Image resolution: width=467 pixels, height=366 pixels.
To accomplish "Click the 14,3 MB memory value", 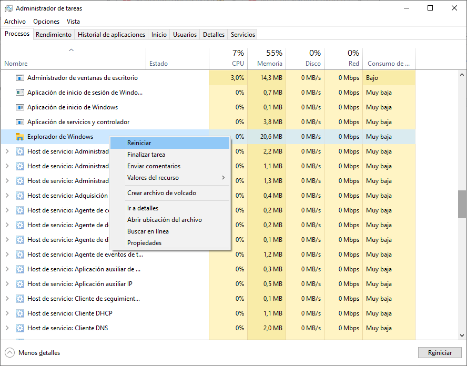I will pos(271,78).
